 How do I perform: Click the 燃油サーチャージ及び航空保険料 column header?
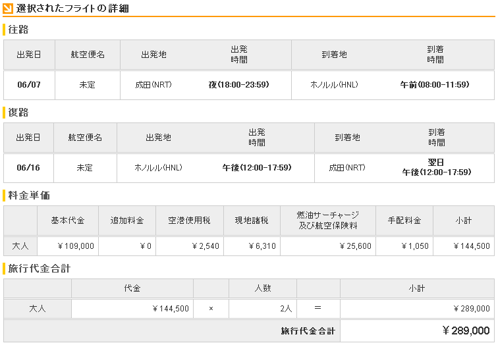[327, 221]
